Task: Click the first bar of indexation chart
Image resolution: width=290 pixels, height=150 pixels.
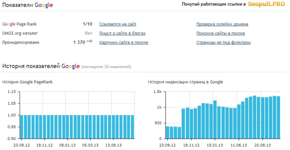Action: pos(167,133)
